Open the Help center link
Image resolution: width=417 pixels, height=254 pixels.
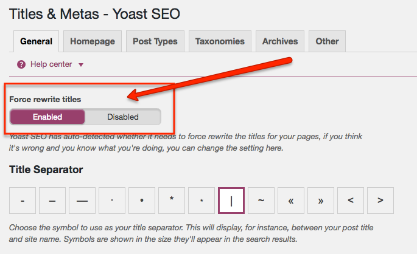pyautogui.click(x=51, y=64)
